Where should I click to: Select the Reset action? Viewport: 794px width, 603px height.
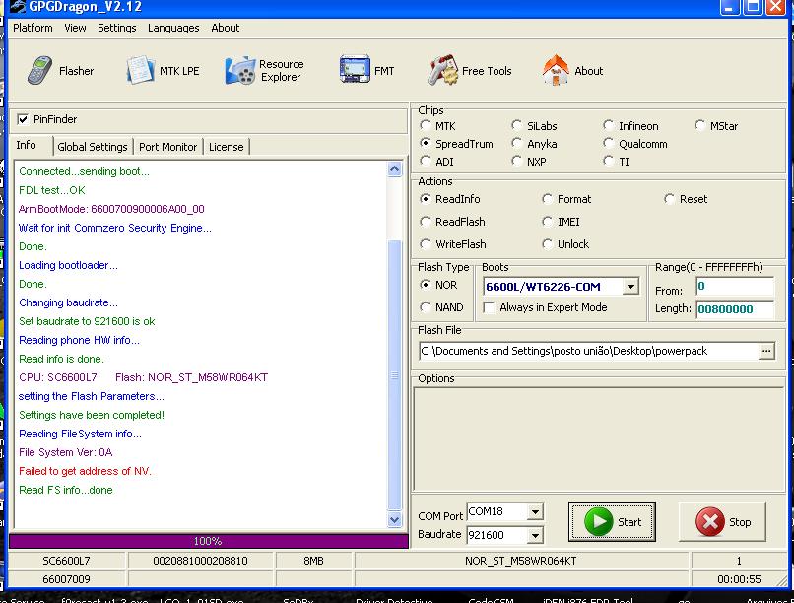click(670, 199)
